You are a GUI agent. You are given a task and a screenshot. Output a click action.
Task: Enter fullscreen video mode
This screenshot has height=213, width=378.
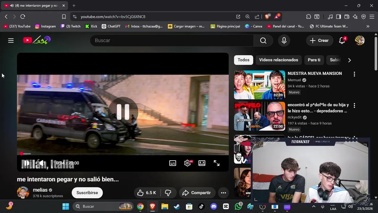pos(217,163)
